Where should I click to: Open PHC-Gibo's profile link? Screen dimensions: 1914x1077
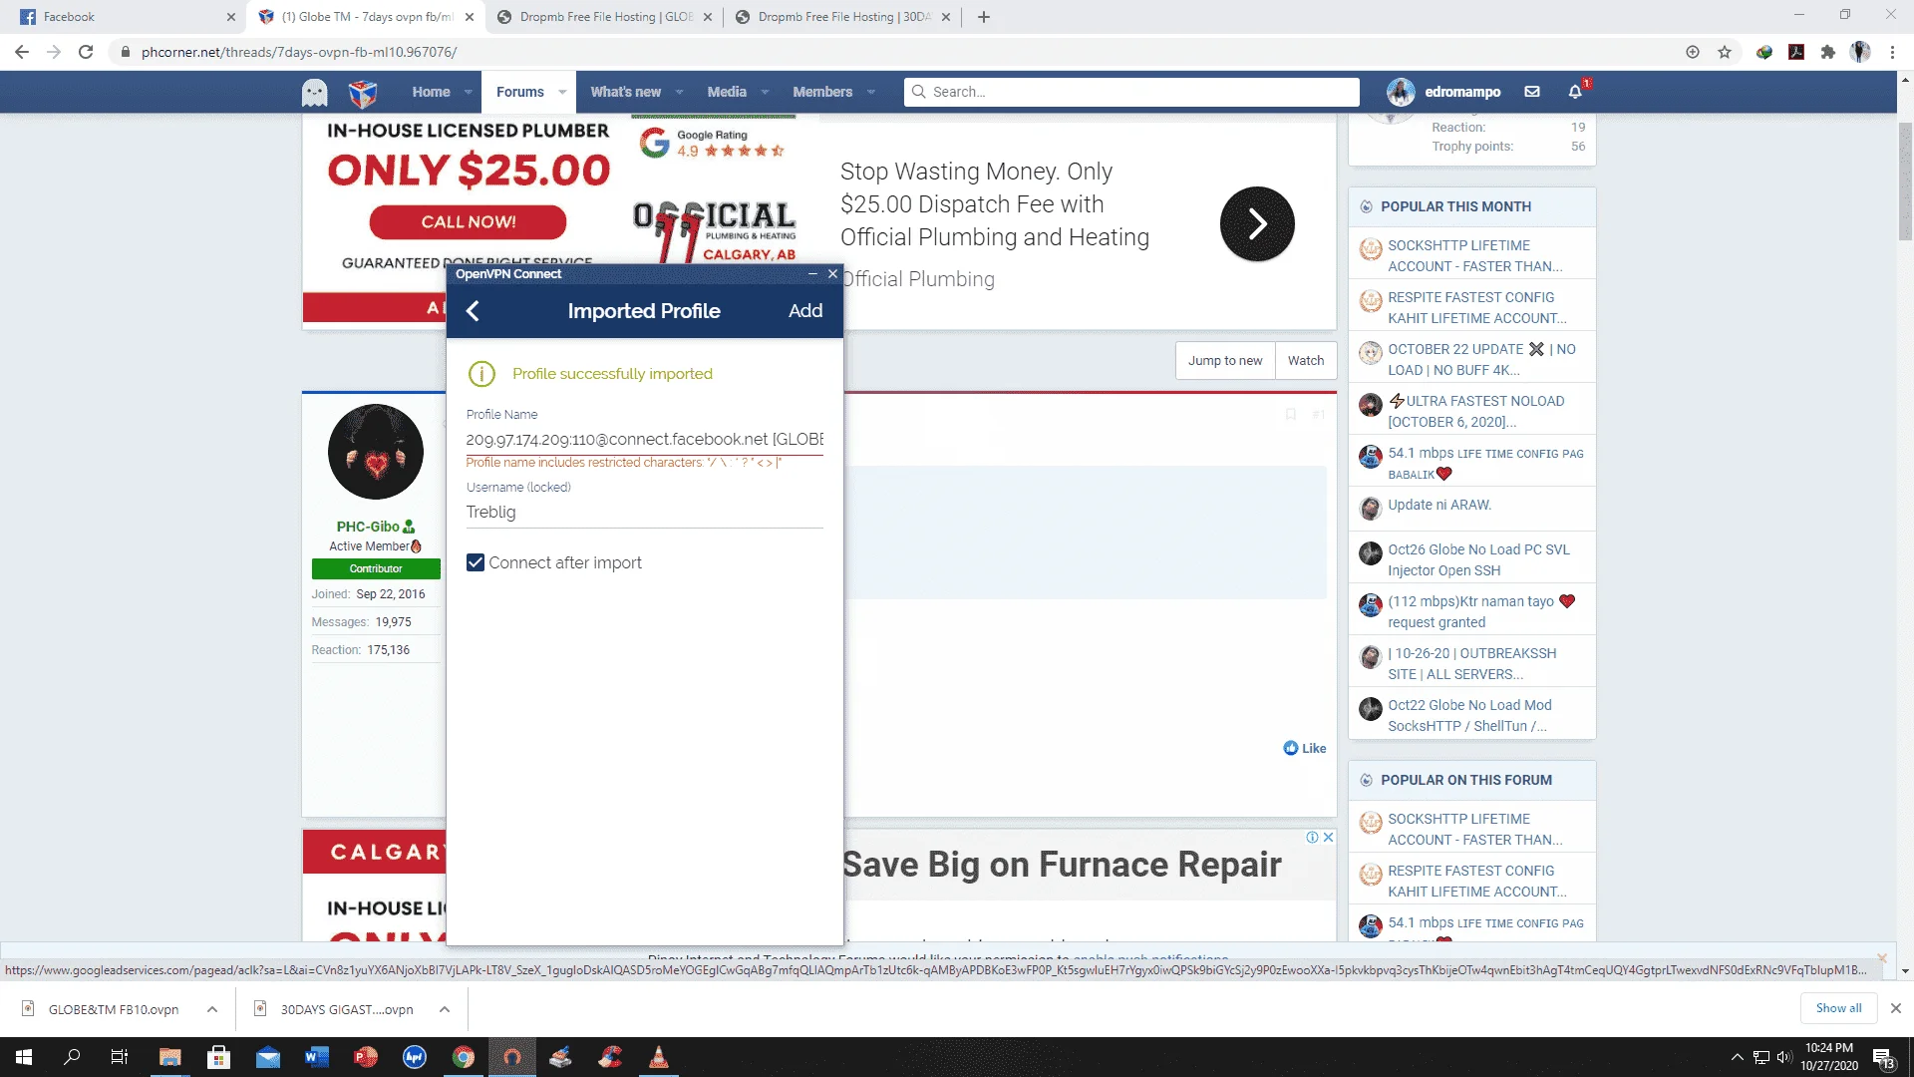click(368, 527)
